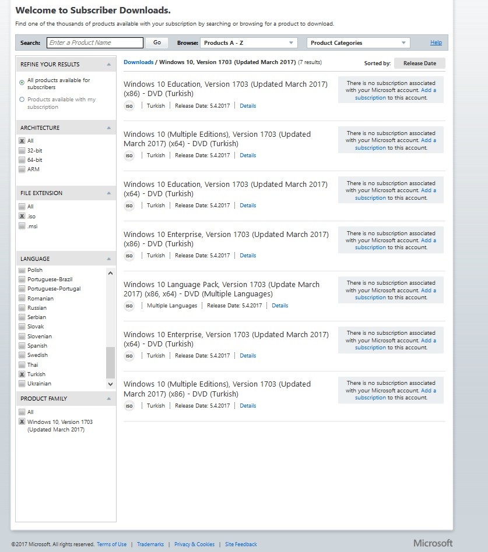Click the product name search field
The width and height of the screenshot is (488, 552).
pos(95,43)
